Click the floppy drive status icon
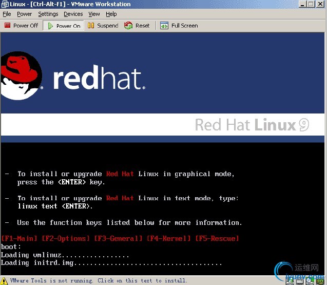Viewport: 327px width, 285px height. point(290,281)
